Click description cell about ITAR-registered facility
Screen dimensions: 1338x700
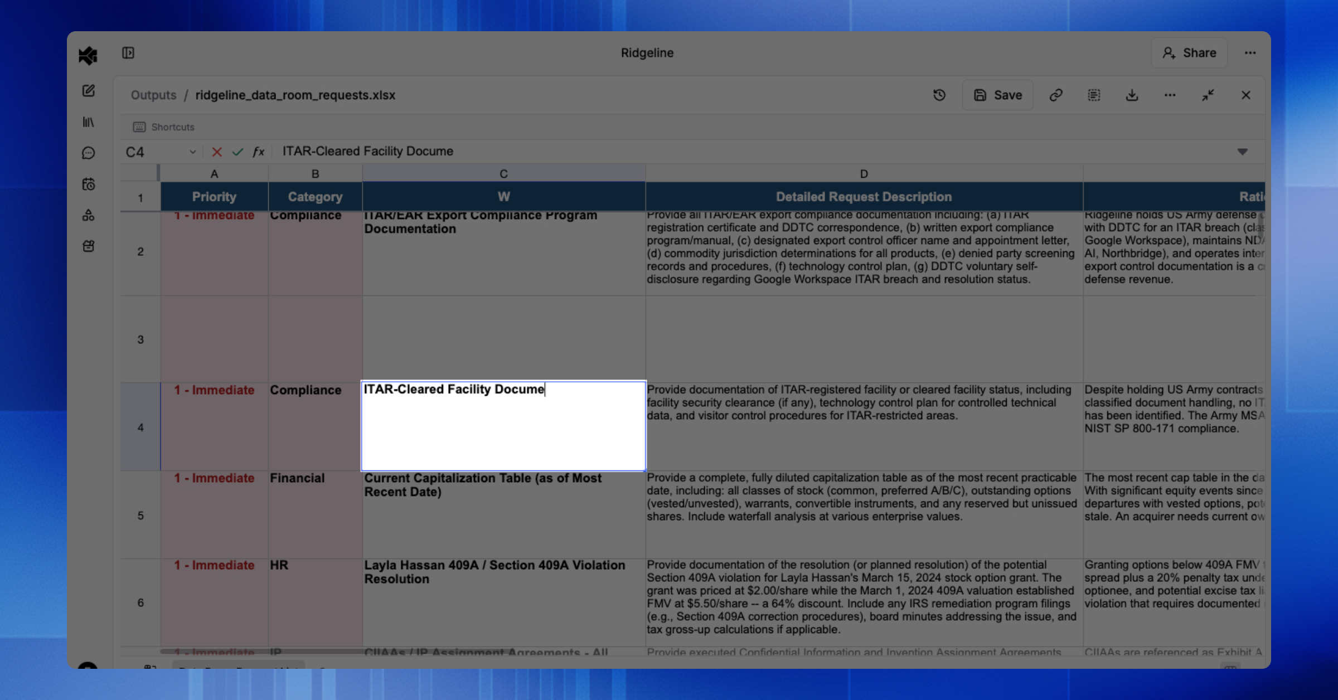[x=864, y=427]
